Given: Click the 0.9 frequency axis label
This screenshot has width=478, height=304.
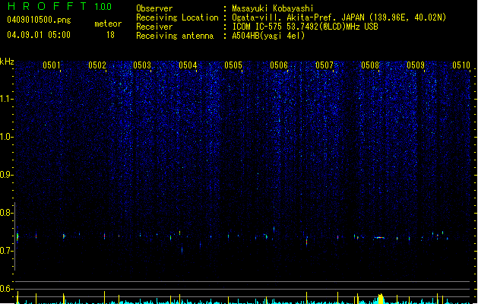Looking at the screenshot, I should tap(6, 175).
